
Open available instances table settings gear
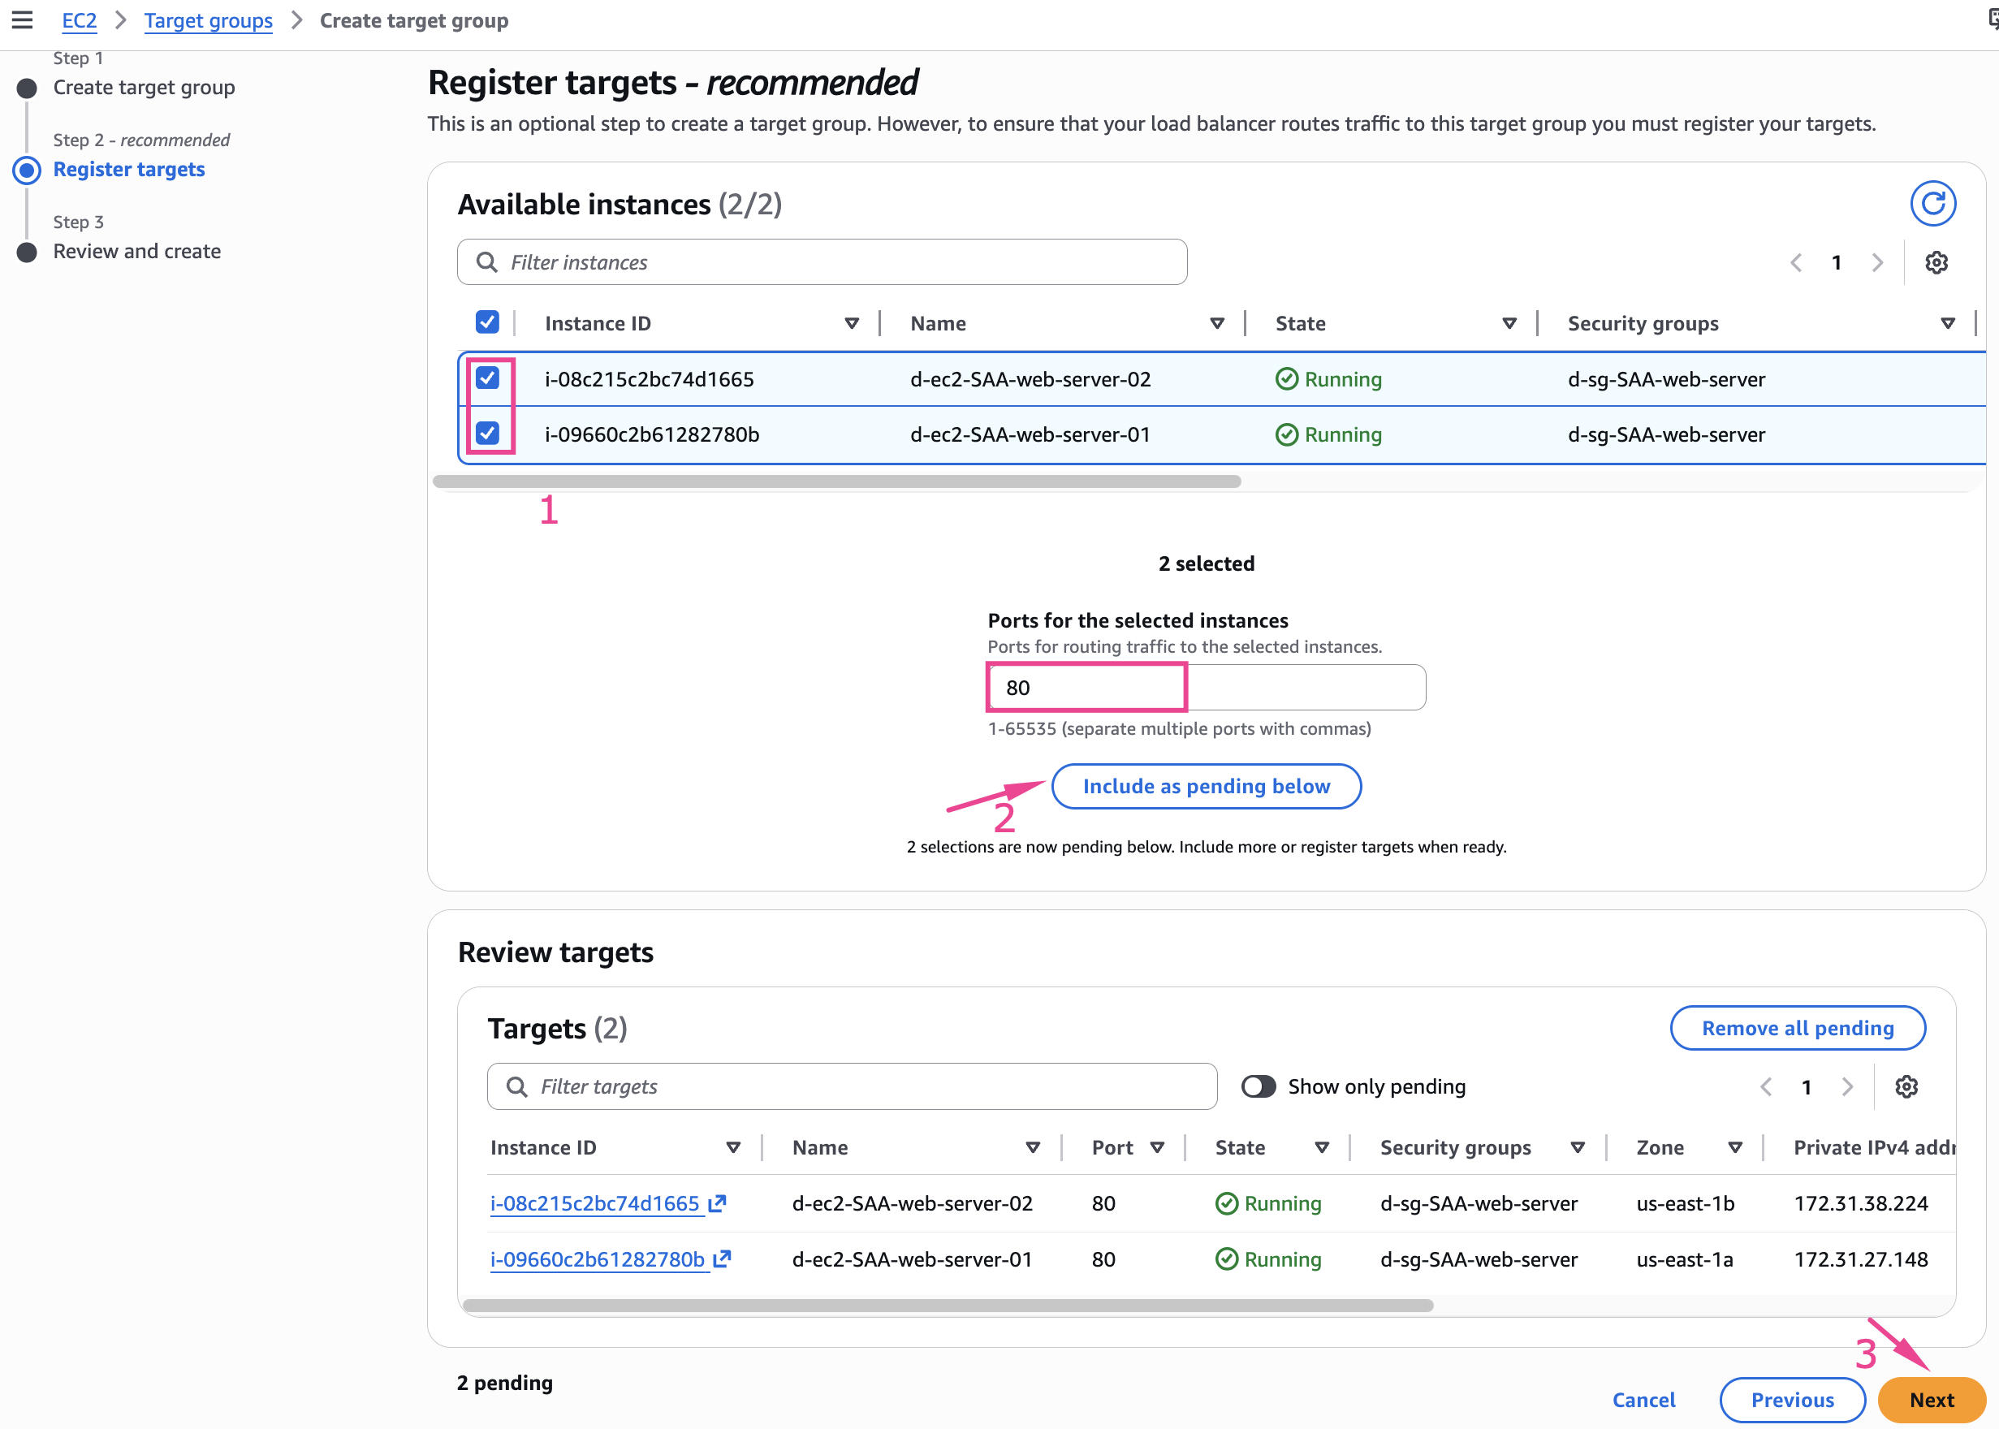tap(1936, 262)
